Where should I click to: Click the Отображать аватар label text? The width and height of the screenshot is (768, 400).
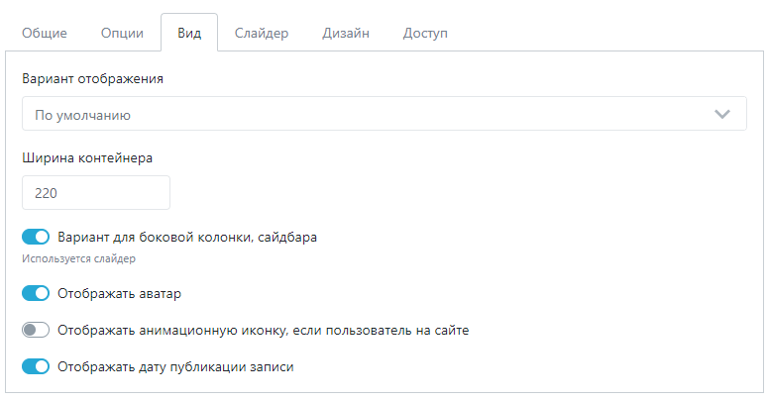(120, 294)
